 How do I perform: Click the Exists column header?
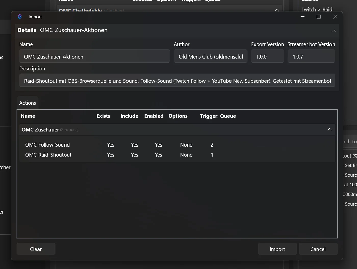pos(103,116)
